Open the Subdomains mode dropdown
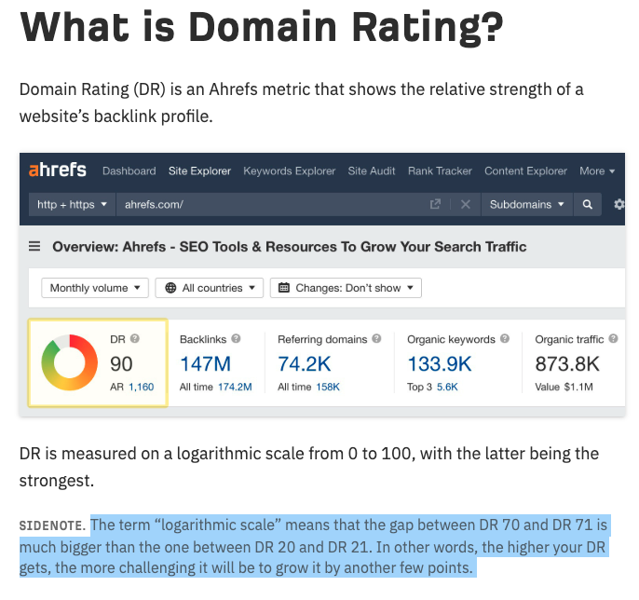 (526, 204)
